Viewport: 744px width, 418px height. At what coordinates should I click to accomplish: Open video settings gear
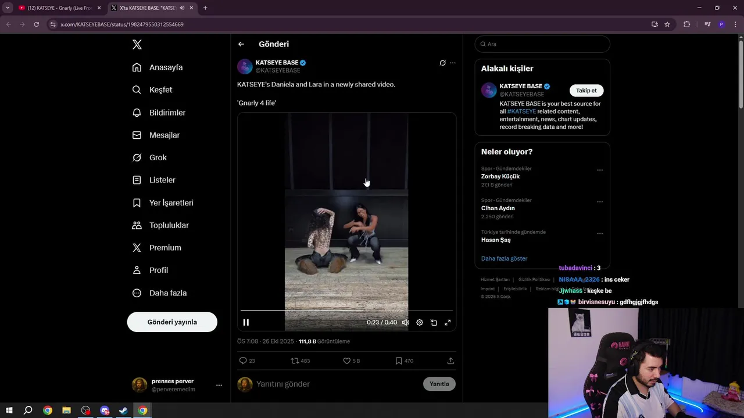coord(420,322)
